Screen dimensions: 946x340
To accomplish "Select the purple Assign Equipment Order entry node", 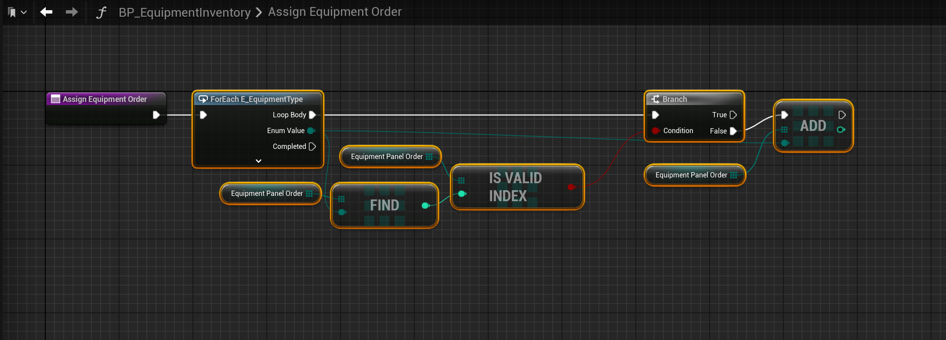I will (105, 99).
